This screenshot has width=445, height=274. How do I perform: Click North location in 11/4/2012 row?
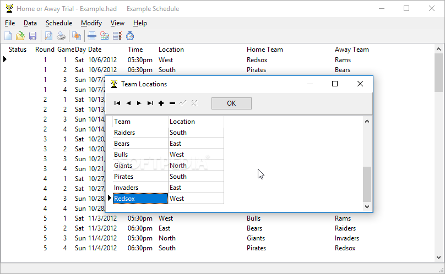(167, 238)
